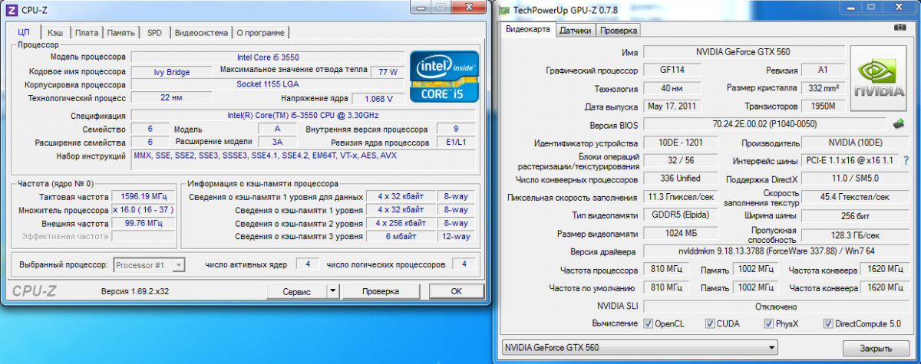This screenshot has height=364, width=921.
Task: Toggle the DirectCompute 5.0 checkbox
Action: (x=828, y=323)
